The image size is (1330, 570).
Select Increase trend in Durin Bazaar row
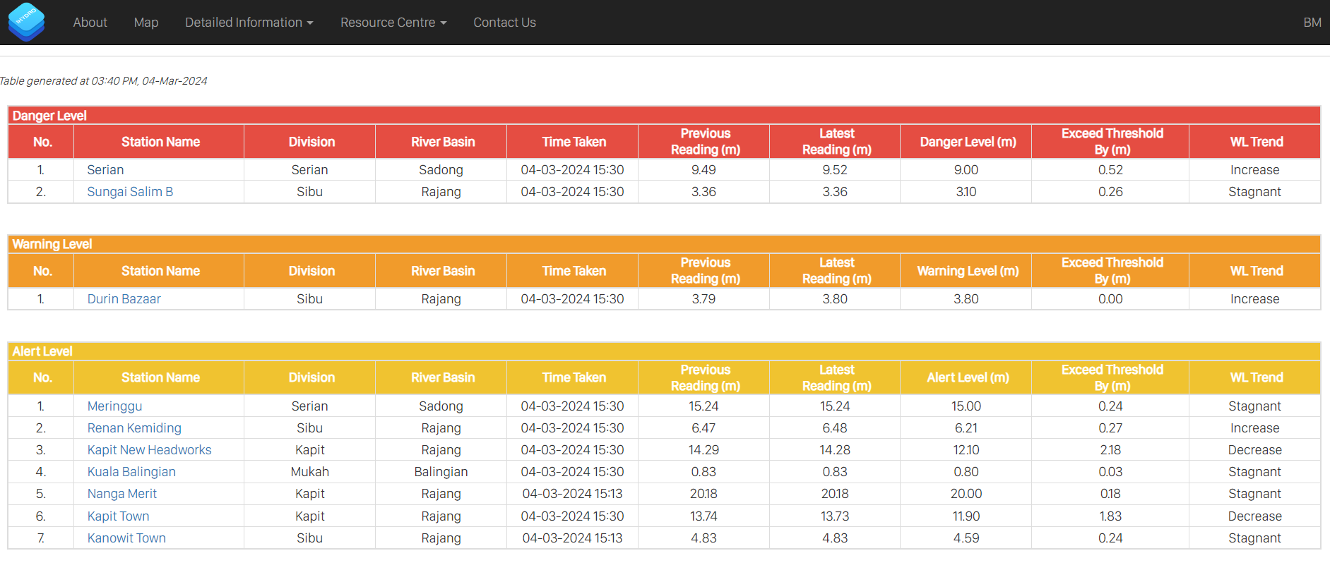point(1254,299)
